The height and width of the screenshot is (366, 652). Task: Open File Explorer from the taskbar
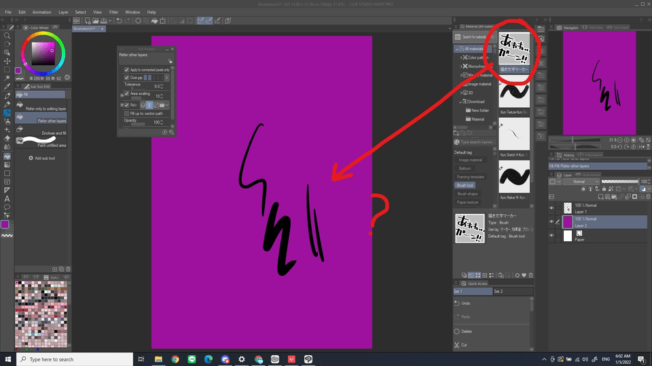point(158,359)
